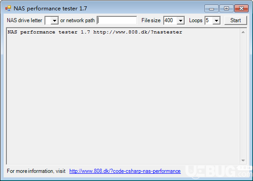Viewport: 253px width, 181px height.
Task: Click the 'File size' label
Action: click(151, 20)
